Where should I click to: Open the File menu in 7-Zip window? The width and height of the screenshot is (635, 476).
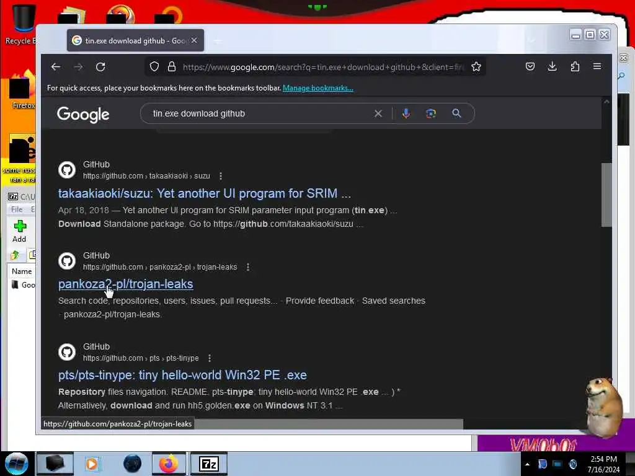point(17,209)
